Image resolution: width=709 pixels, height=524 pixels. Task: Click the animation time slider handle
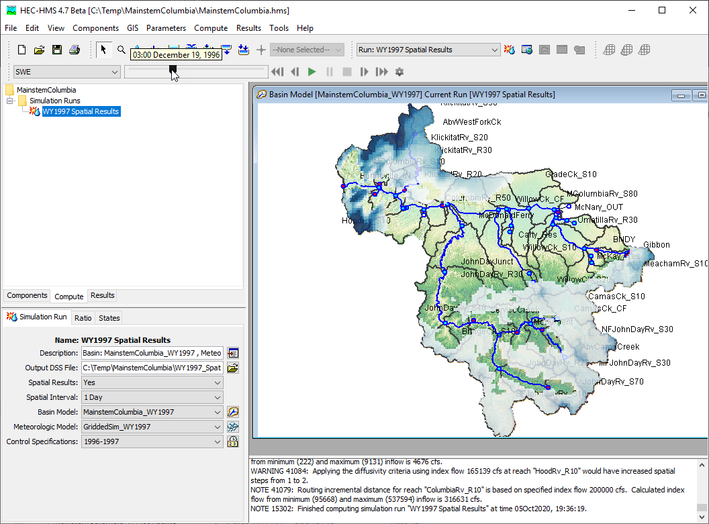point(173,69)
